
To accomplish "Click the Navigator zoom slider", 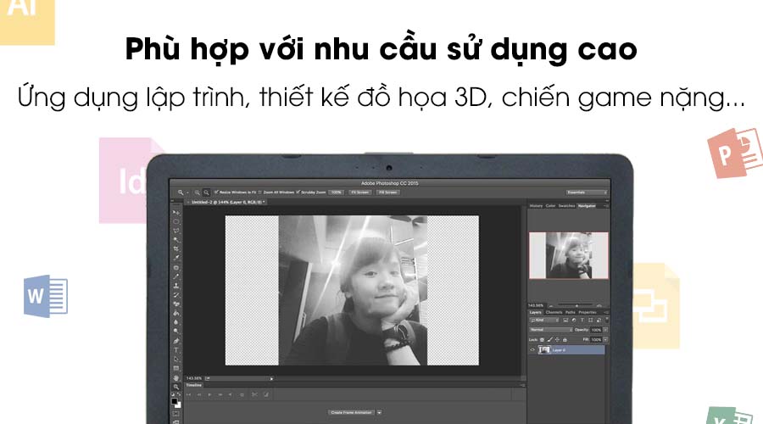I will [576, 306].
